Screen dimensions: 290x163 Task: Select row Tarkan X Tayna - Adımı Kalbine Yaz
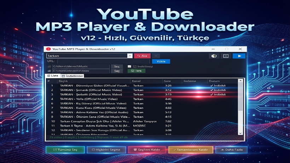pyautogui.click(x=142, y=126)
